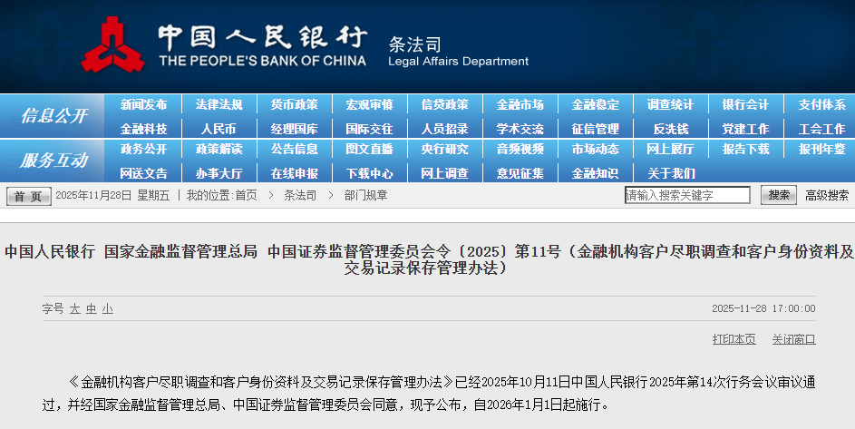This screenshot has height=429, width=855.
Task: Visit 下载中心 page
Action: (369, 173)
